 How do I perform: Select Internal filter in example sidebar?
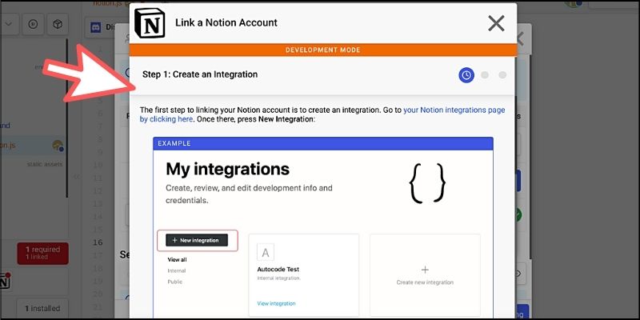[x=176, y=270]
